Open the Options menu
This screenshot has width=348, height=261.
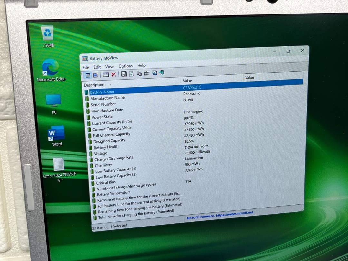click(126, 66)
